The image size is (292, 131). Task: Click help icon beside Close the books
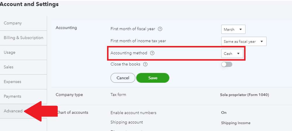tap(145, 64)
